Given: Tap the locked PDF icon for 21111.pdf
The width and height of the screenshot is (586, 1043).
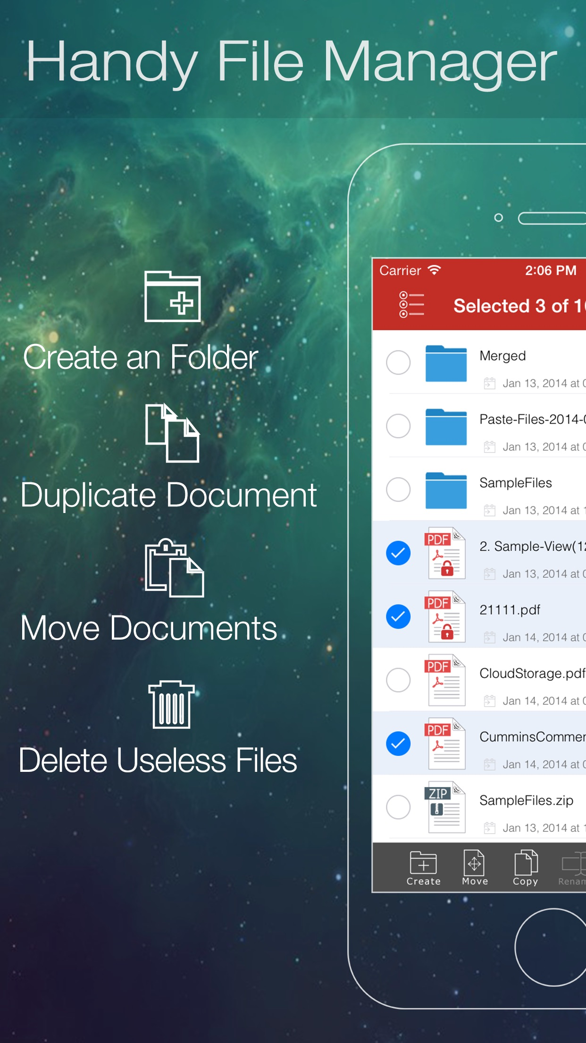Looking at the screenshot, I should coord(445,616).
